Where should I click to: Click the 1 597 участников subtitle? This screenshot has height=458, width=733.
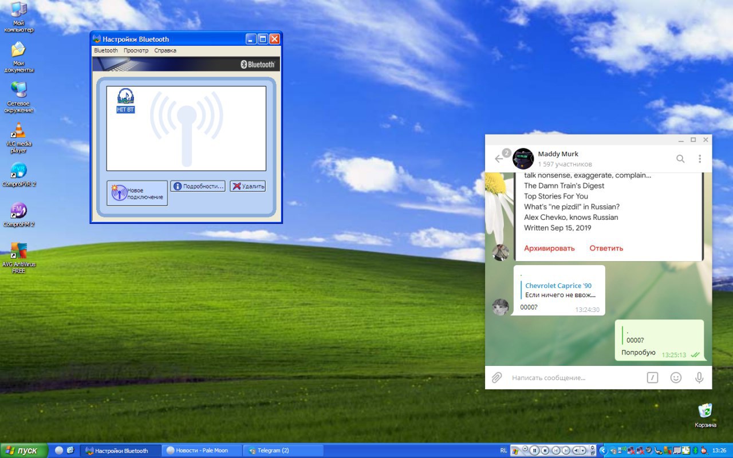(x=565, y=164)
